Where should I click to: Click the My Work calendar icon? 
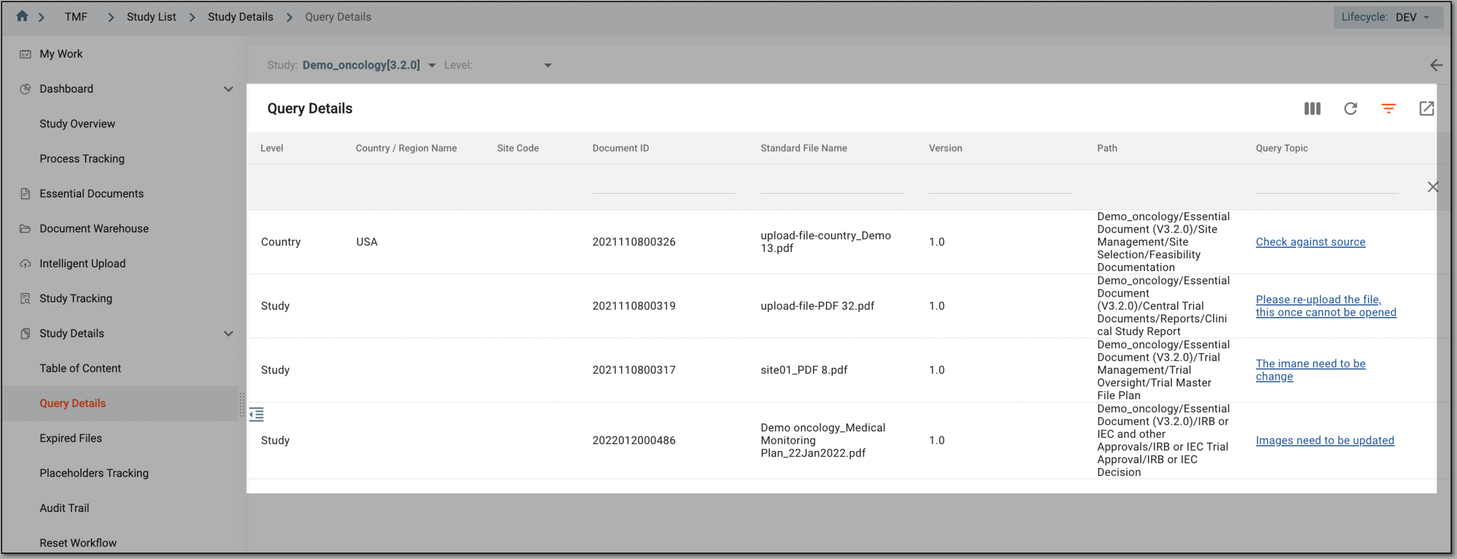(25, 54)
